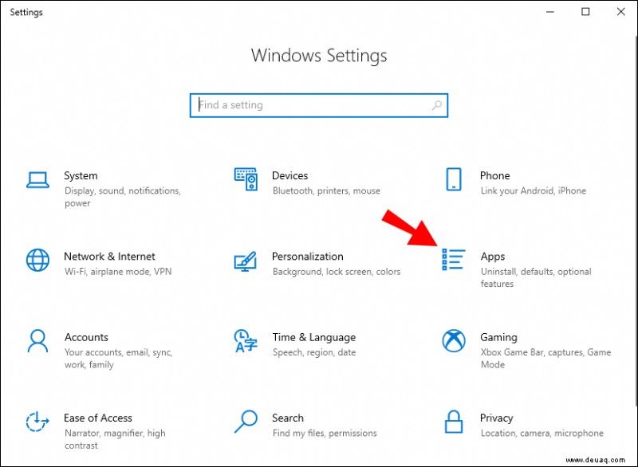Image resolution: width=638 pixels, height=467 pixels.
Task: Click the Personalization paintbrush icon
Action: (246, 261)
